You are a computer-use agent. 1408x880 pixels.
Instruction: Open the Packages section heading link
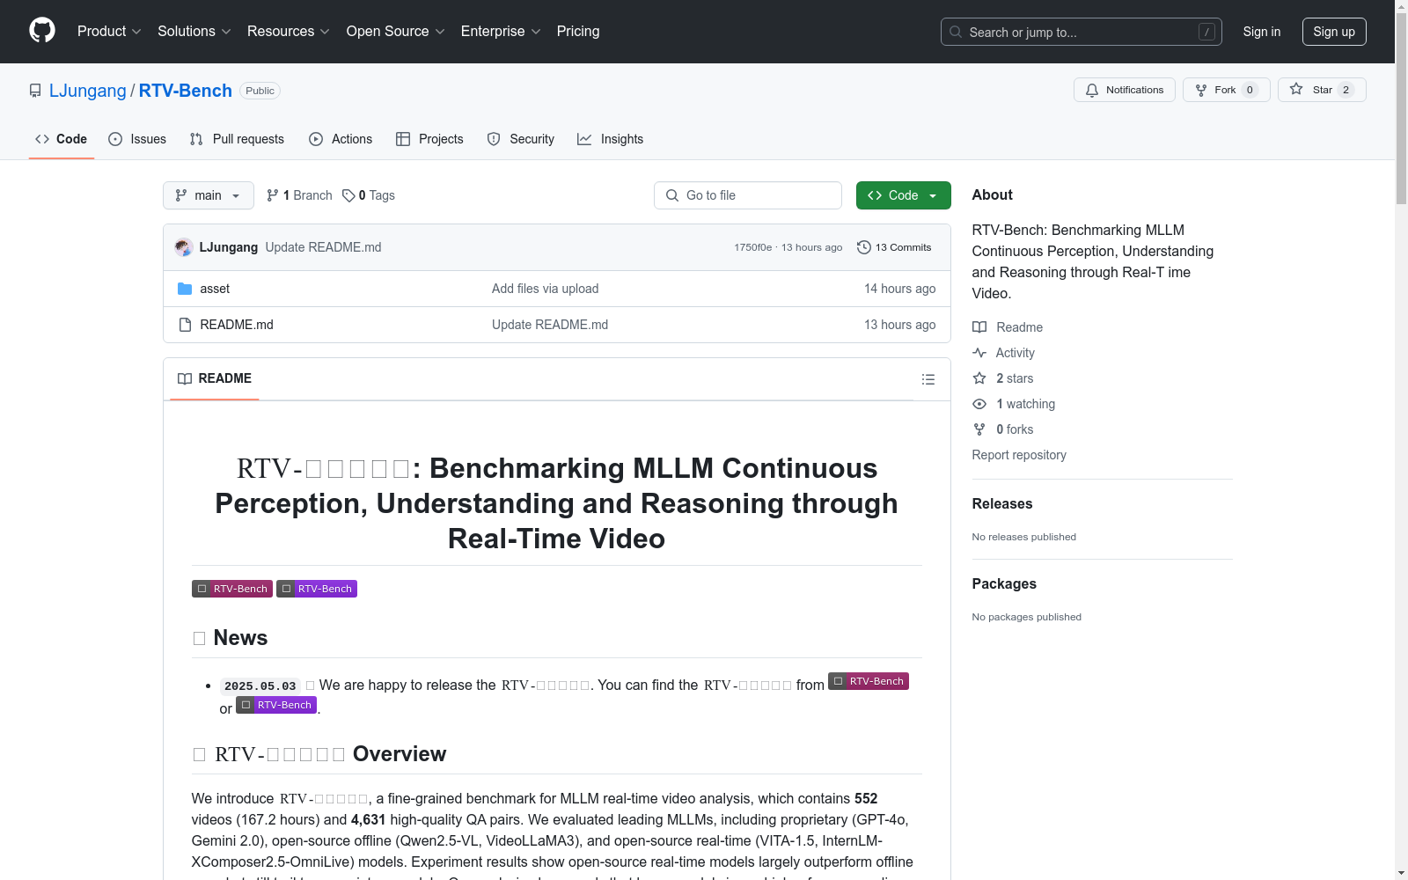pyautogui.click(x=1004, y=584)
